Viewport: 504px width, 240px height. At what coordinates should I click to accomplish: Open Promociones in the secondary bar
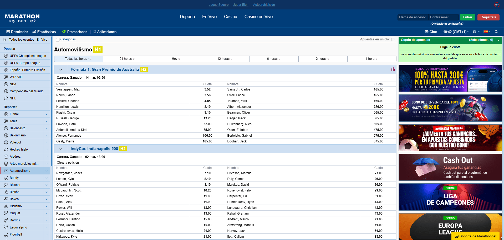tap(75, 32)
